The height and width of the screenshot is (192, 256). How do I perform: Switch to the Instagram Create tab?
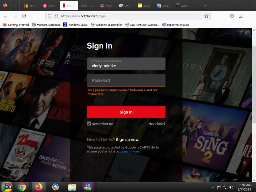tap(49, 6)
